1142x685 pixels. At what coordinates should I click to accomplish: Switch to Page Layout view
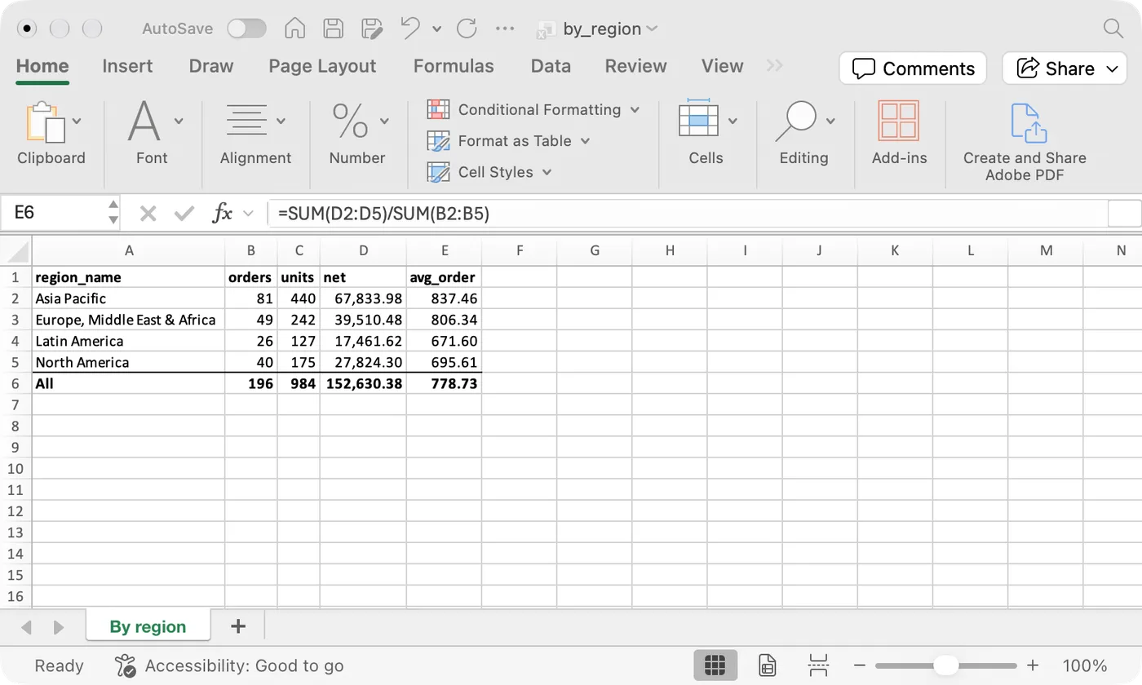point(767,665)
